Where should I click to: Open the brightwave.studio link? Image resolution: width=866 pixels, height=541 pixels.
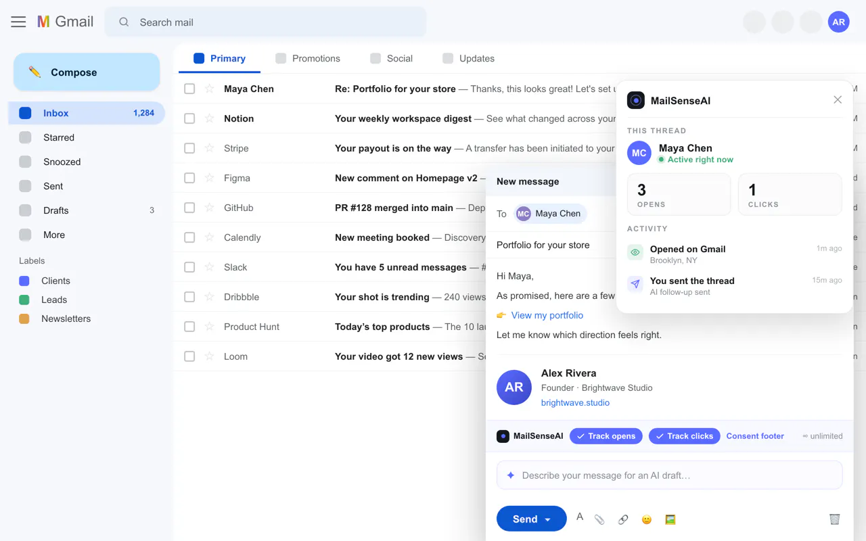[x=575, y=402]
